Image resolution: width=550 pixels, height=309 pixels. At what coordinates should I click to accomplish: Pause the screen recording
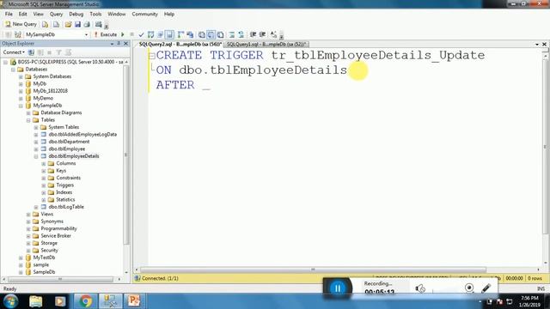(x=338, y=288)
